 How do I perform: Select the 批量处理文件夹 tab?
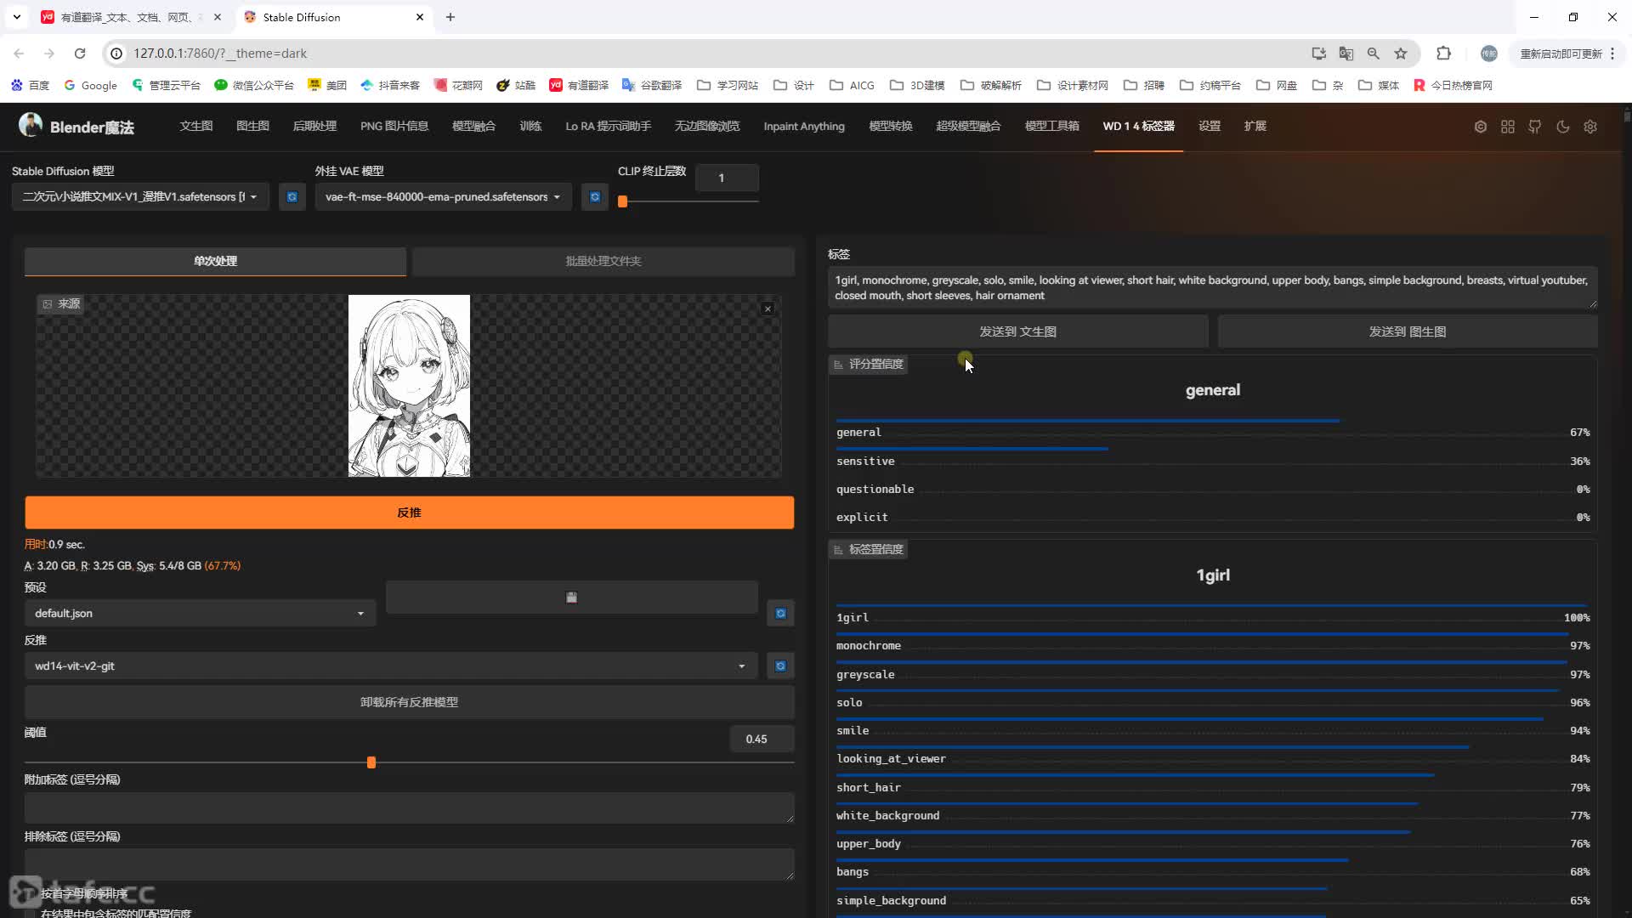[x=603, y=261]
